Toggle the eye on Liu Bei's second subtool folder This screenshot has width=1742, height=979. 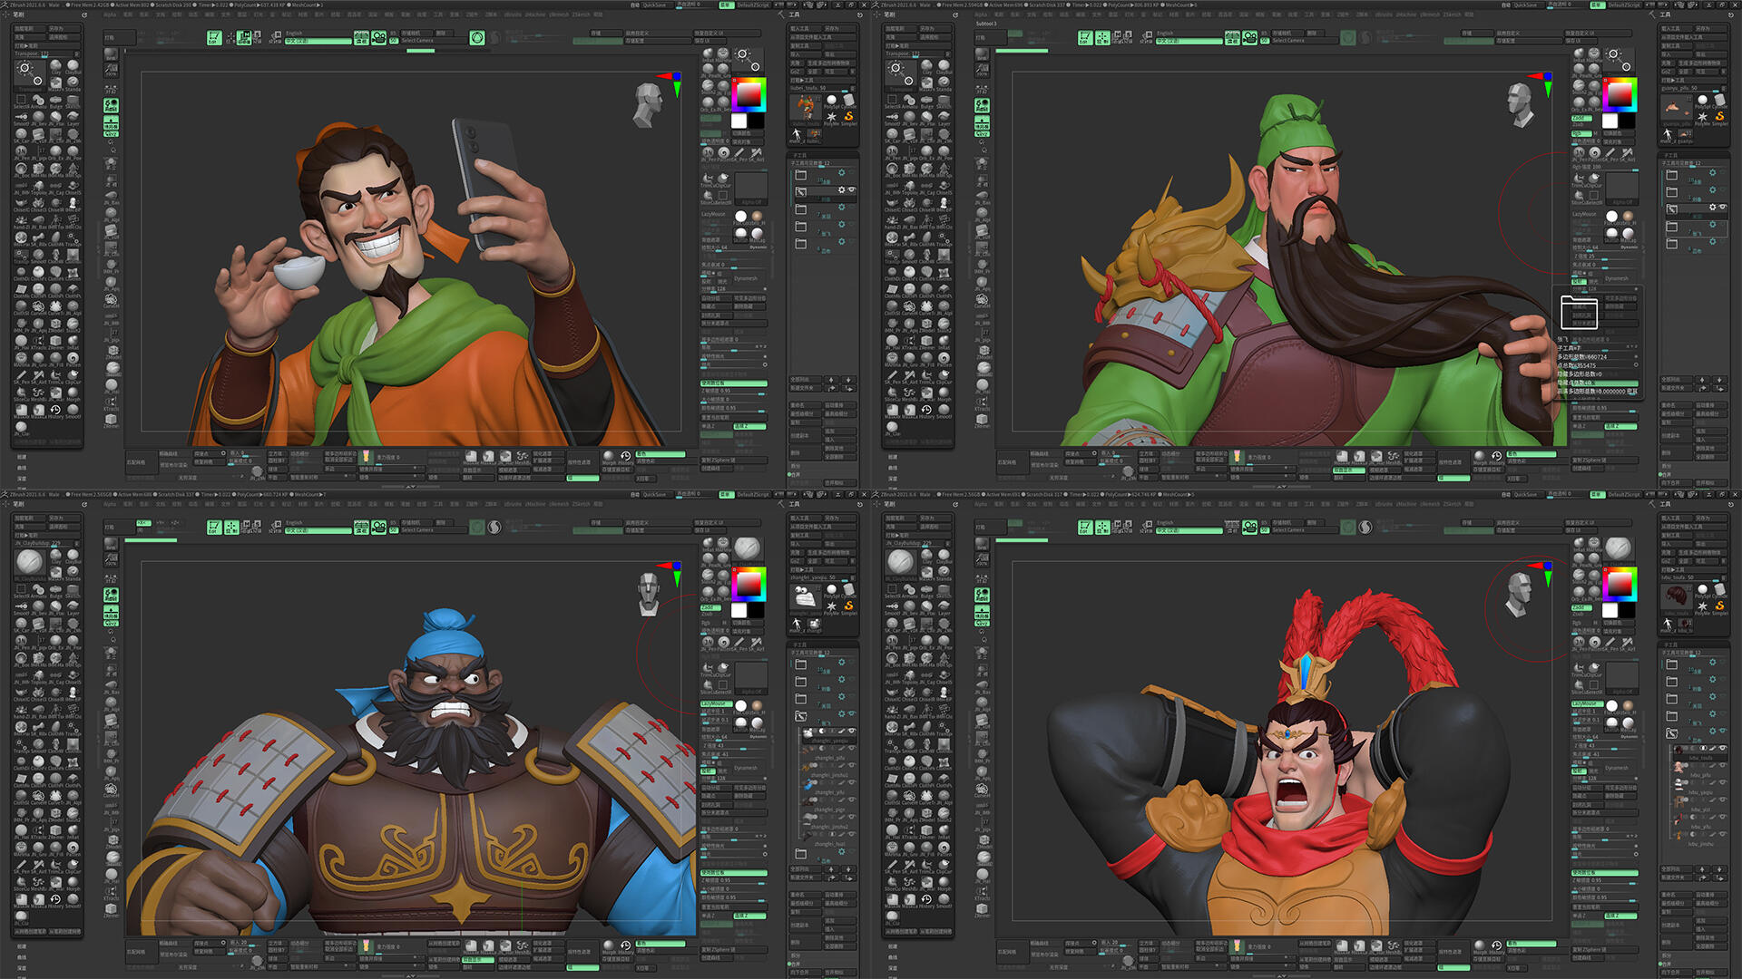[x=851, y=190]
